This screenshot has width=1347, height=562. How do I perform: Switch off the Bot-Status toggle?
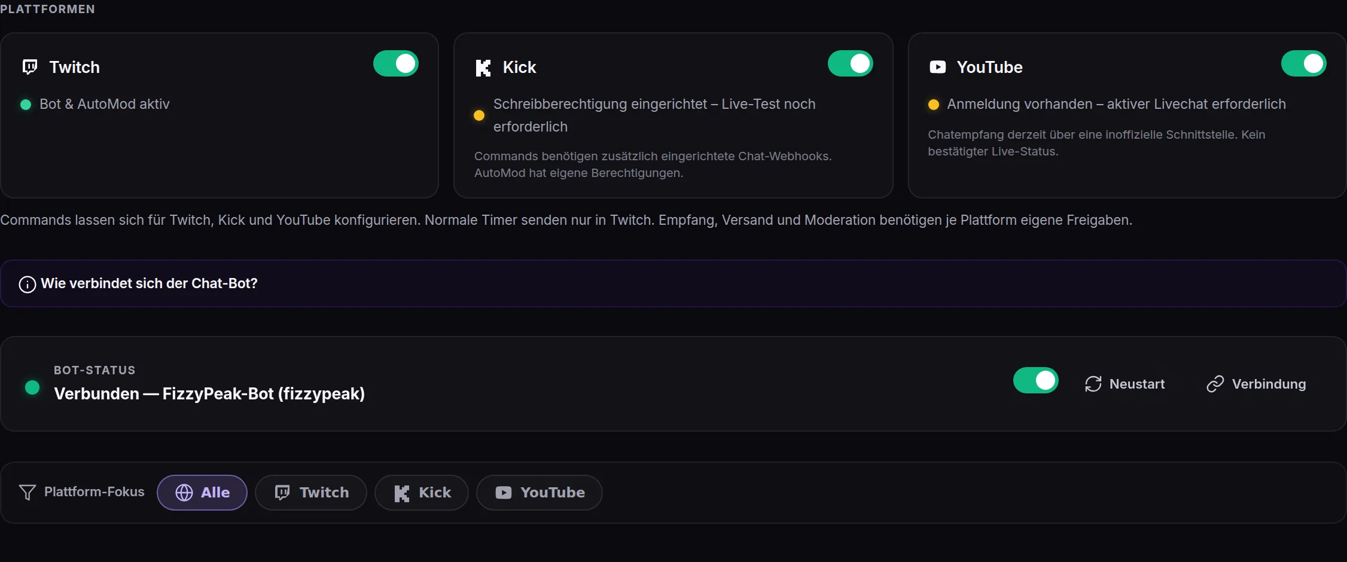tap(1036, 380)
